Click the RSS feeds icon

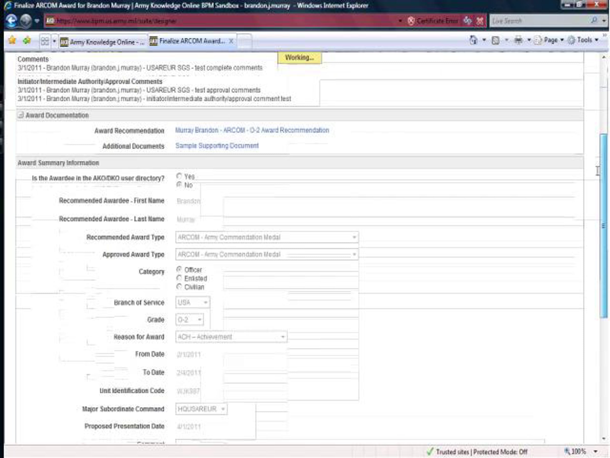[496, 40]
